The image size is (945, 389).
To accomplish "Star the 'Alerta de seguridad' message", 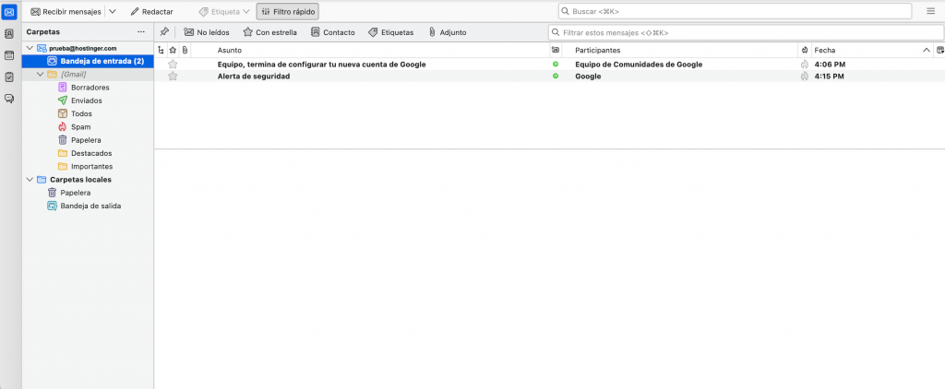I will [x=173, y=76].
